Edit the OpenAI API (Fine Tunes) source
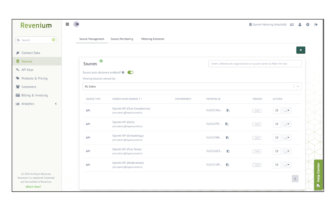Viewport: 336px width, 210px height. coord(277,151)
